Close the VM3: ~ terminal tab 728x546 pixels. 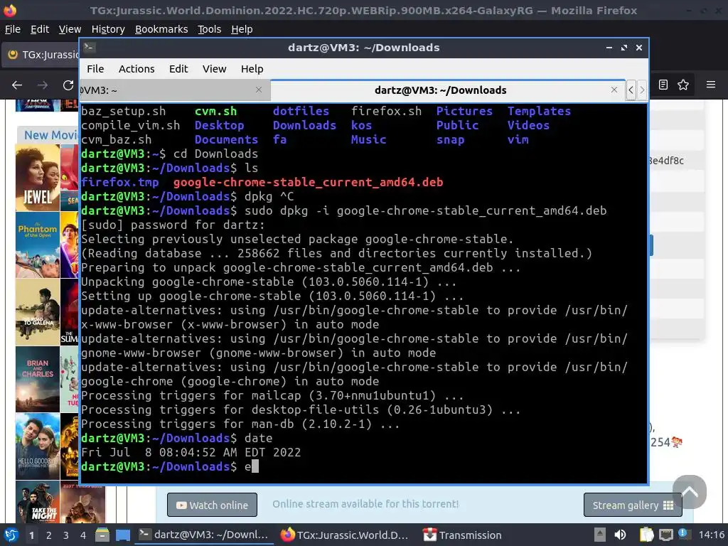point(259,90)
